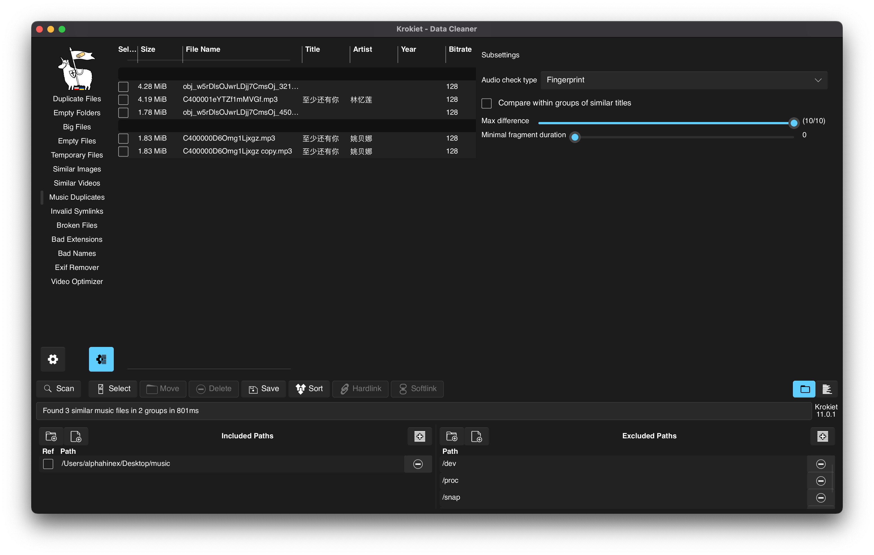The image size is (874, 555).
Task: Open the settings gear button
Action: click(53, 359)
